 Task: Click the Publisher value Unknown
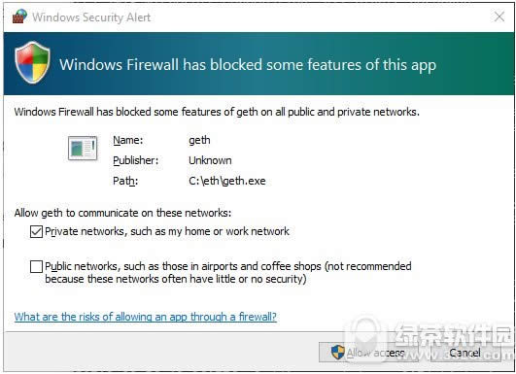pyautogui.click(x=210, y=160)
